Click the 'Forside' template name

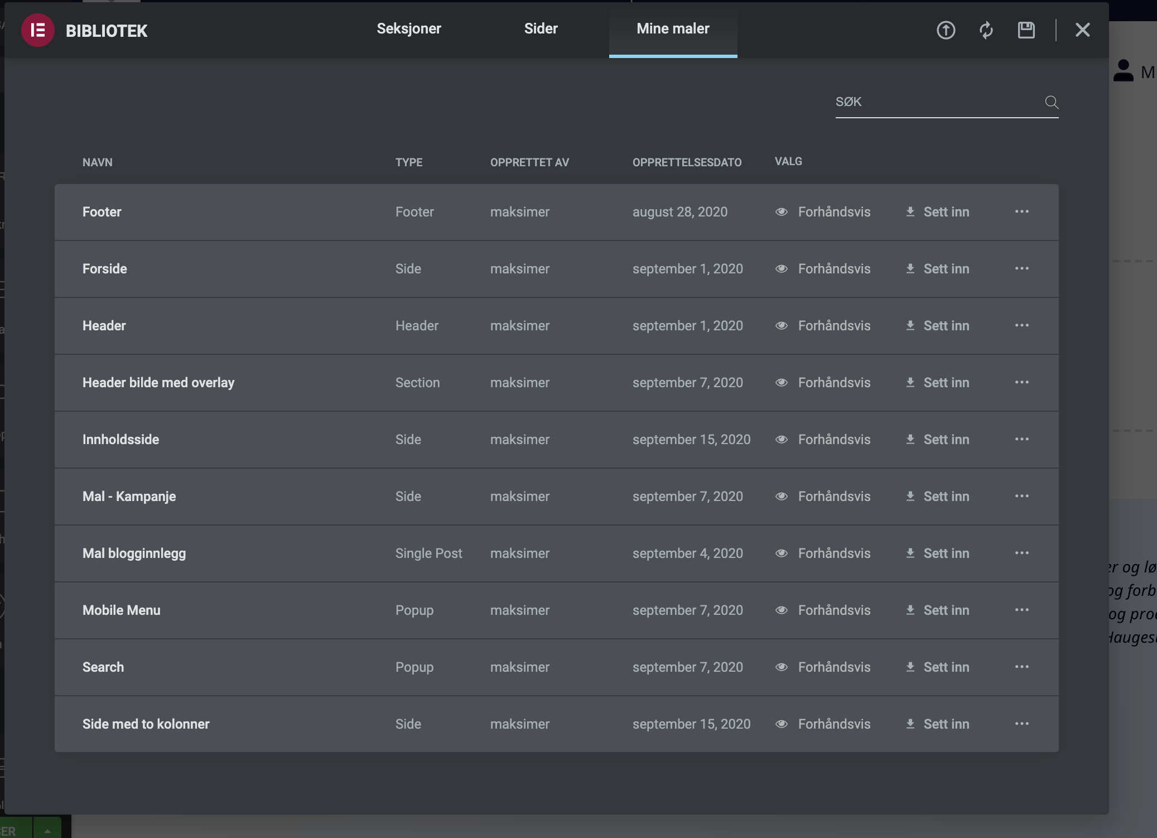point(105,269)
